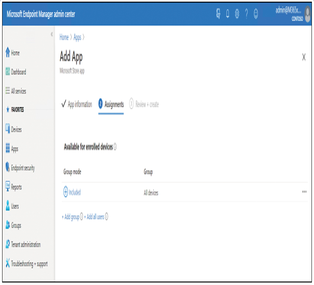
Task: Close the Add App pane
Action: tap(304, 57)
